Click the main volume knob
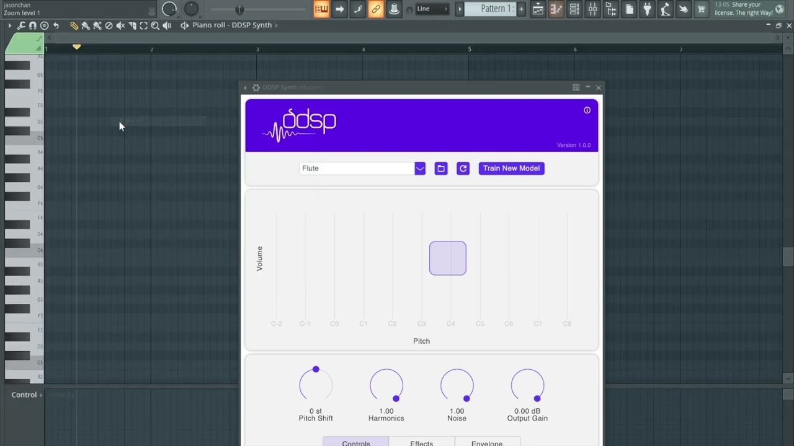The image size is (794, 446). (x=169, y=9)
